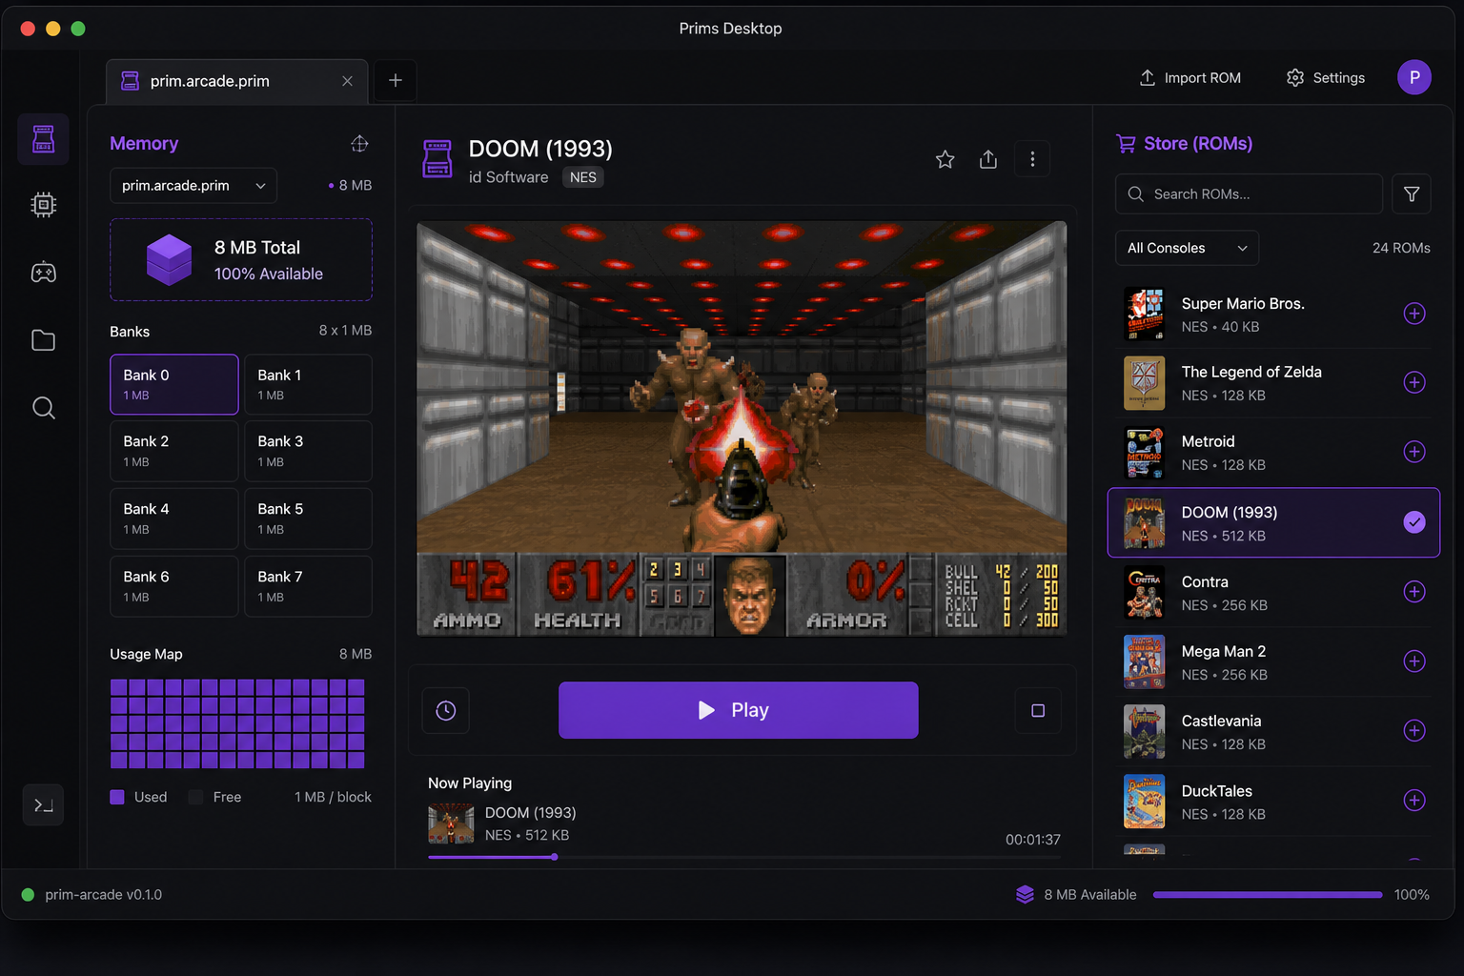The image size is (1464, 976).
Task: Share DOOM (1993) with share icon
Action: pyautogui.click(x=988, y=159)
